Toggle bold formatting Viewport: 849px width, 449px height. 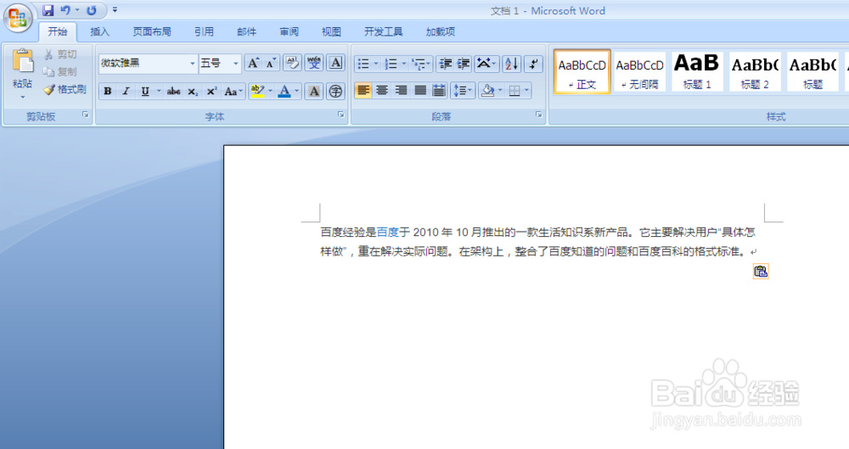click(x=108, y=91)
